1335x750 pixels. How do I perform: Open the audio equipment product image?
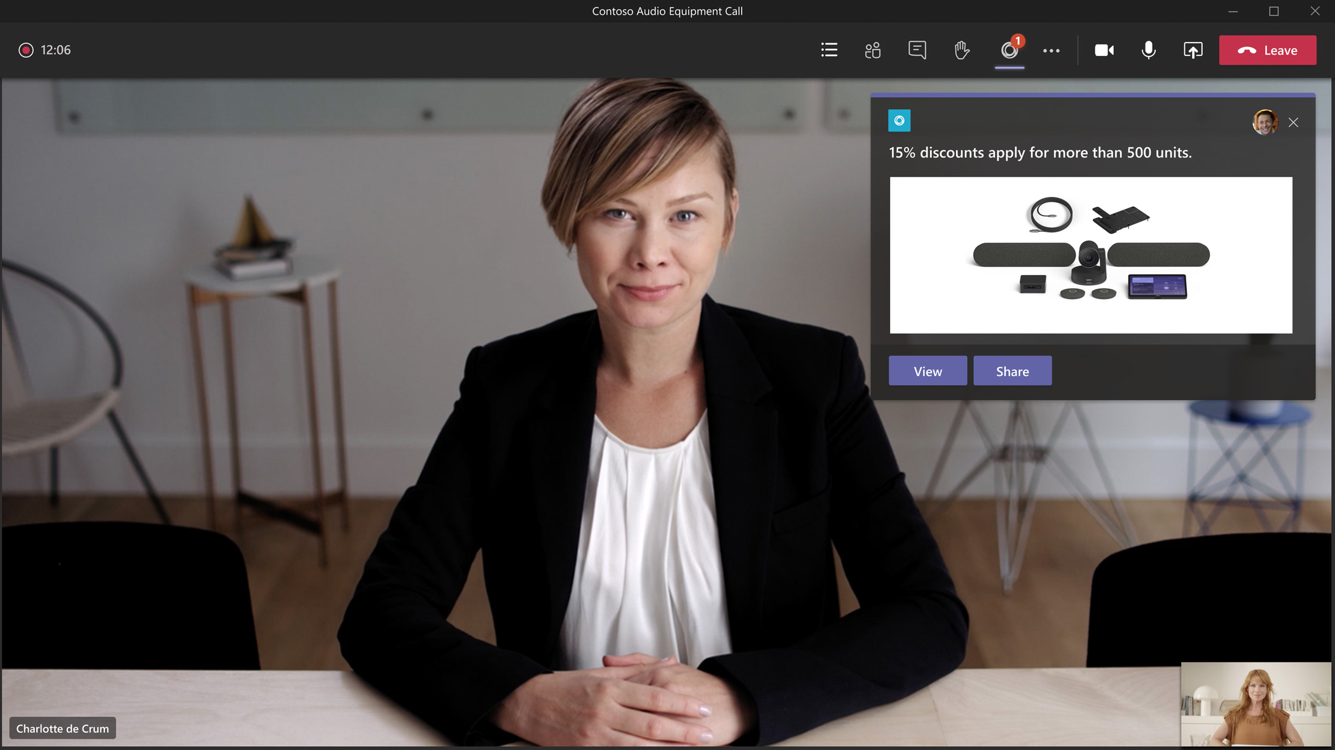click(x=1091, y=255)
